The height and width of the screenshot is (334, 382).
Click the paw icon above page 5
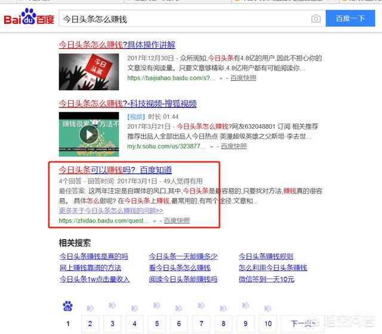156,305
